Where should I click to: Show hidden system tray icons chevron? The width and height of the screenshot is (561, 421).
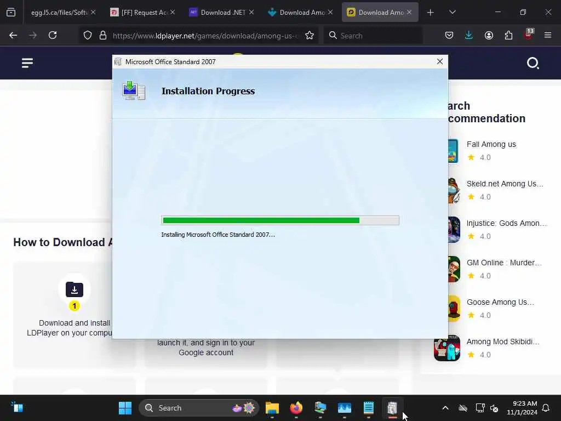pyautogui.click(x=445, y=408)
